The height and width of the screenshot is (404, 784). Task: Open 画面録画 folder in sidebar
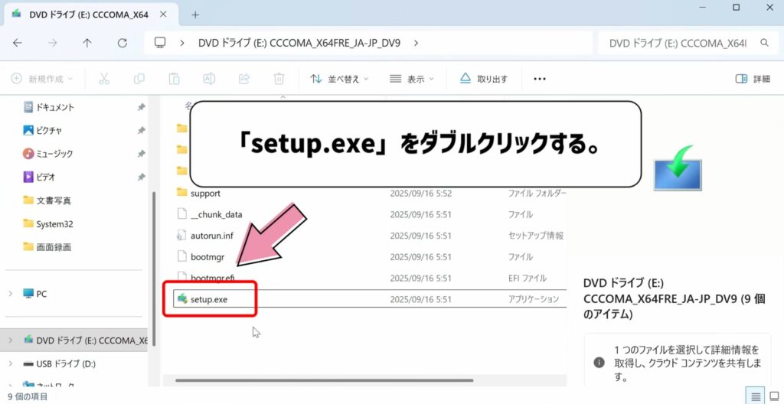click(x=54, y=247)
